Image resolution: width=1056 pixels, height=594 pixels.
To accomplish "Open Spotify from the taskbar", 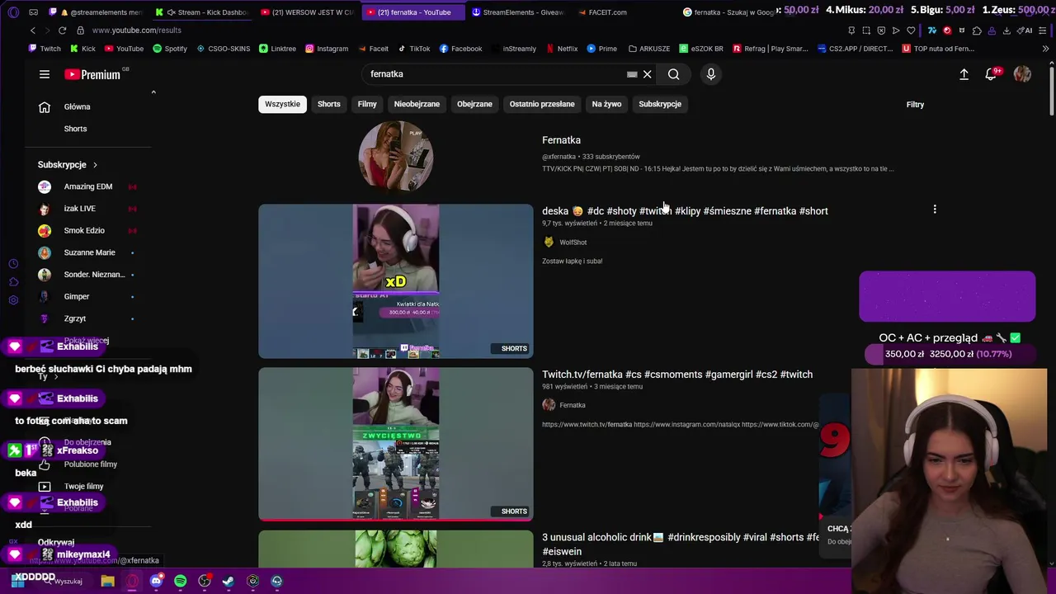I will (x=180, y=581).
